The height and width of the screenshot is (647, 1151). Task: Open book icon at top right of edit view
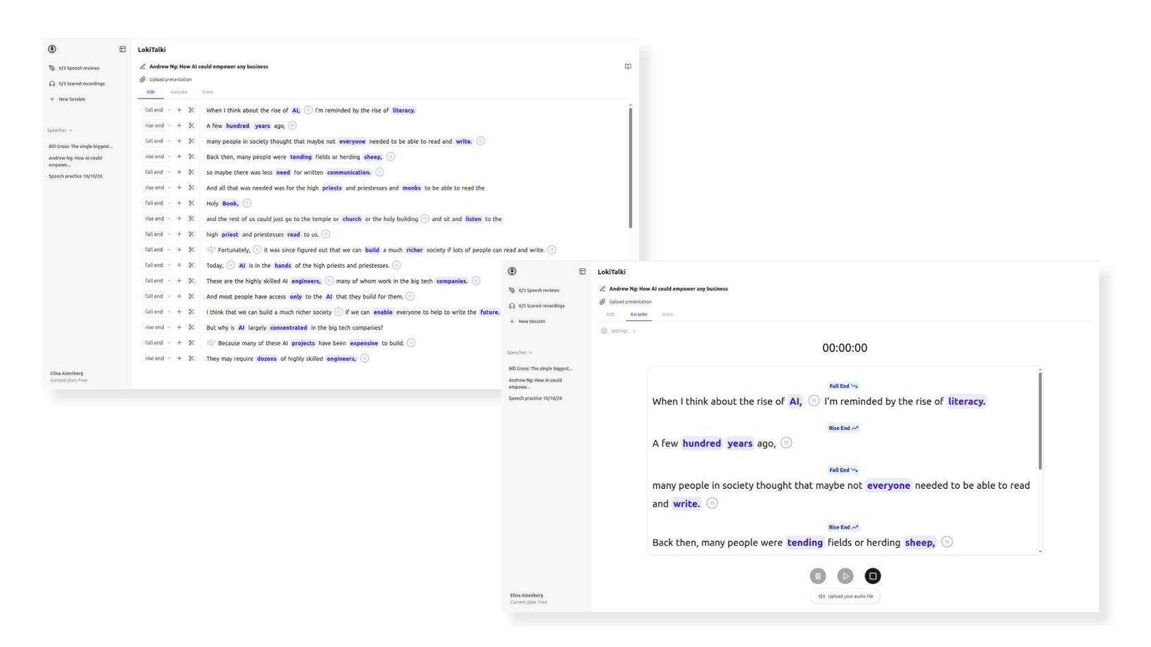628,66
